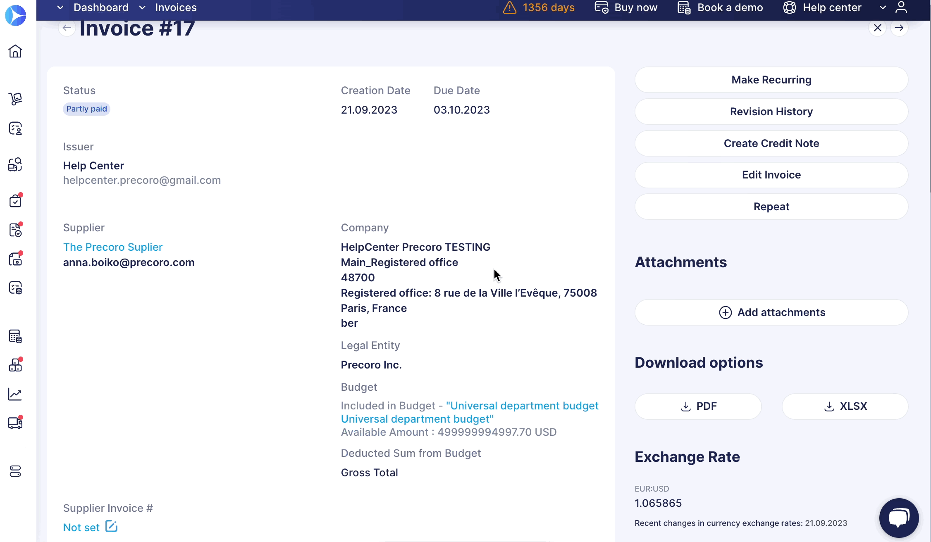Screen dimensions: 931x542
Task: Click the Precoro logo icon
Action: click(15, 15)
